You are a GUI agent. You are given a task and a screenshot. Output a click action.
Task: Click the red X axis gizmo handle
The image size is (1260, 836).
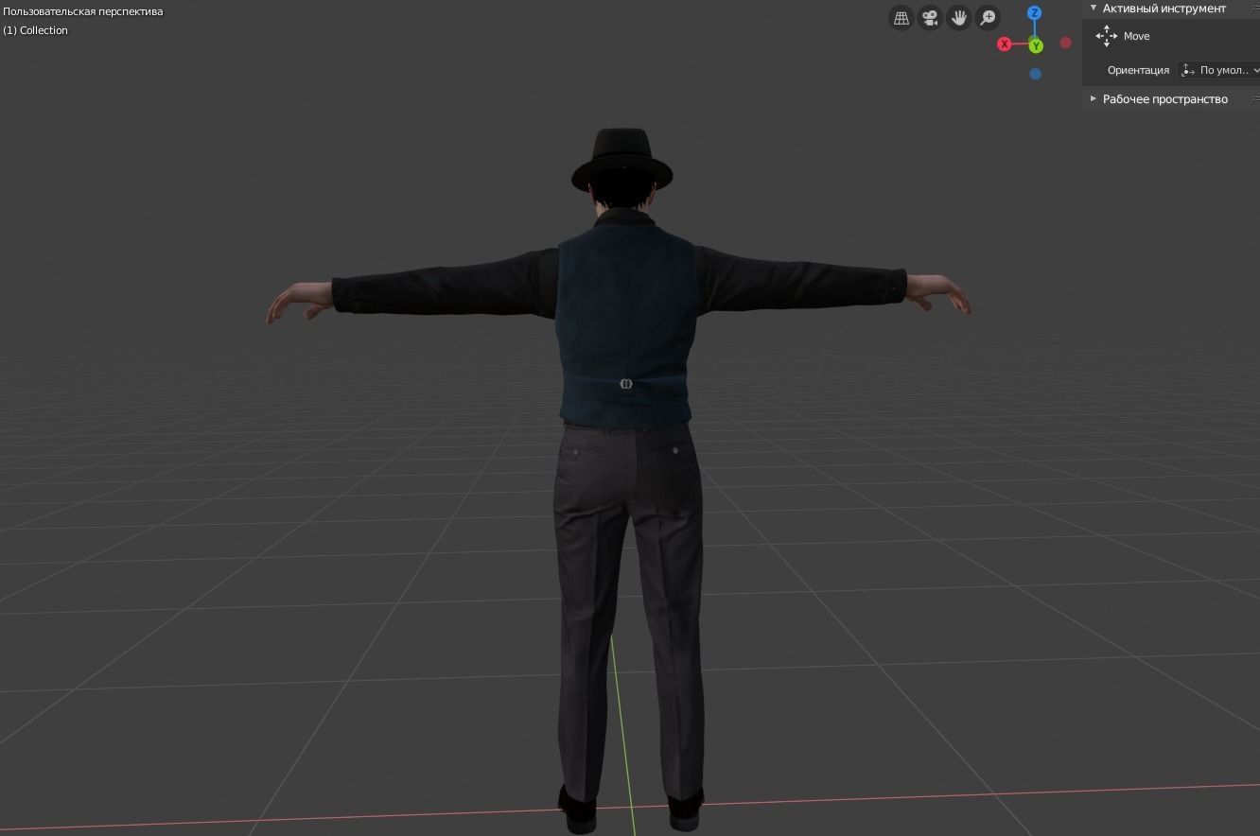click(1005, 44)
